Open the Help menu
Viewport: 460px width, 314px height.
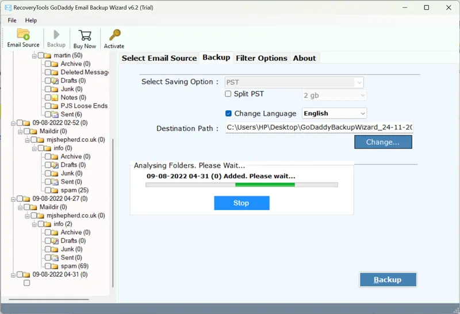coord(30,20)
